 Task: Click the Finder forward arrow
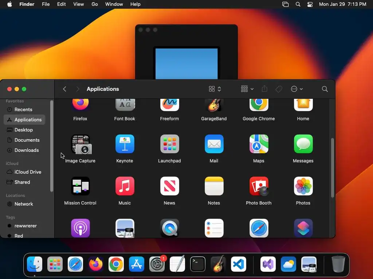click(x=78, y=89)
